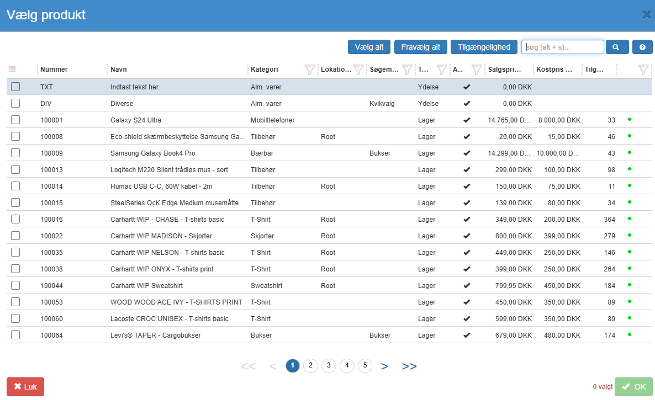Click the Vælg alt button
The width and height of the screenshot is (655, 400).
[369, 47]
